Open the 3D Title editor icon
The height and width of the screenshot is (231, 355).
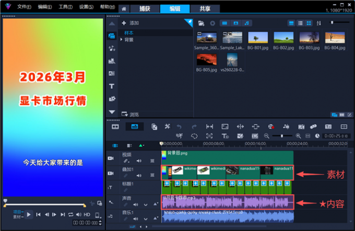point(225,136)
